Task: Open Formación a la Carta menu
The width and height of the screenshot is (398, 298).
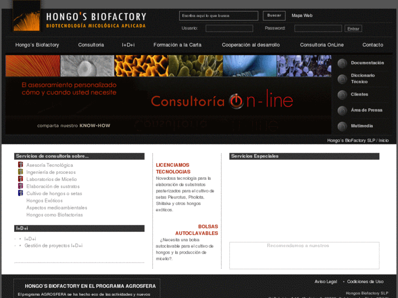Action: (177, 45)
